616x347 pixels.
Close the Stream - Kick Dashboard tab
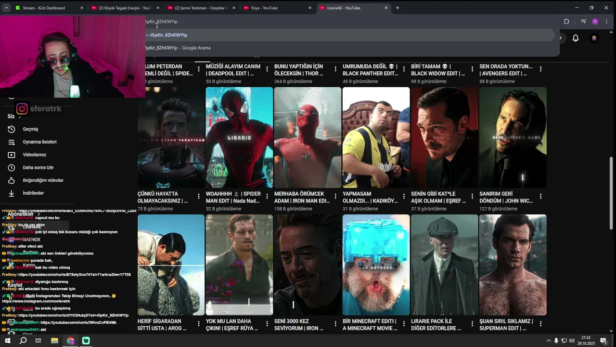point(82,8)
